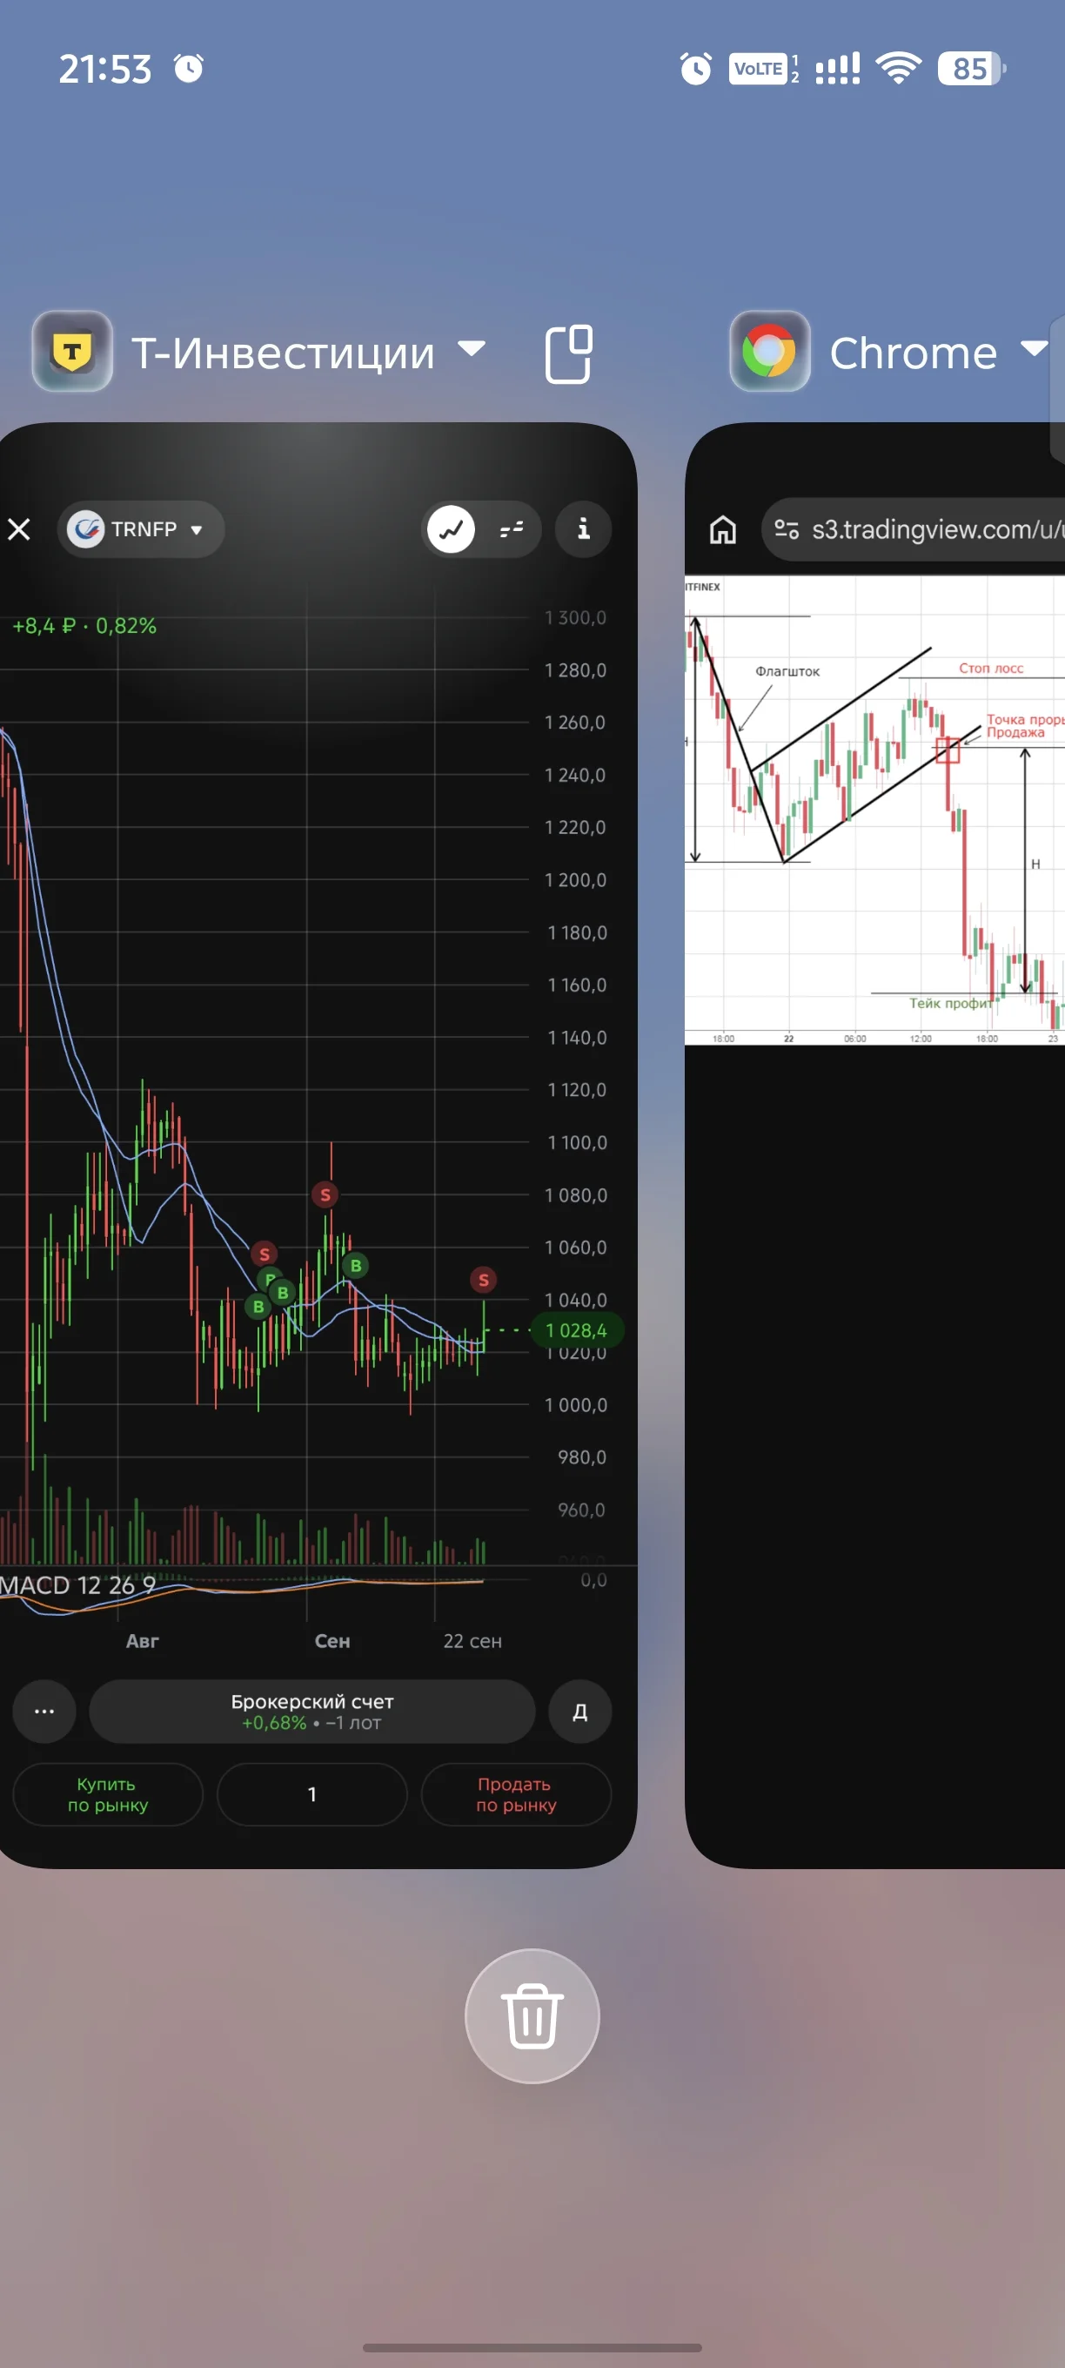Tap the Chrome app icon
This screenshot has height=2368, width=1065.
(770, 351)
